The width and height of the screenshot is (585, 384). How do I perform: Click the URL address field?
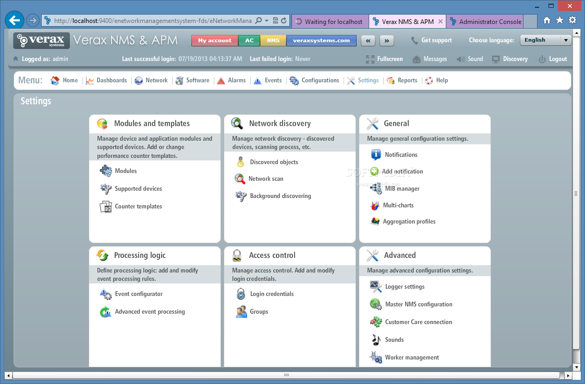[153, 21]
